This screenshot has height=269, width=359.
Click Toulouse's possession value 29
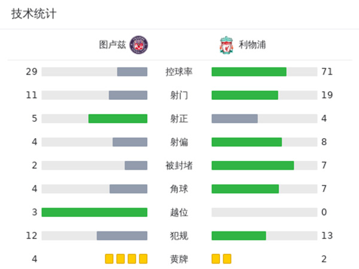coord(32,72)
